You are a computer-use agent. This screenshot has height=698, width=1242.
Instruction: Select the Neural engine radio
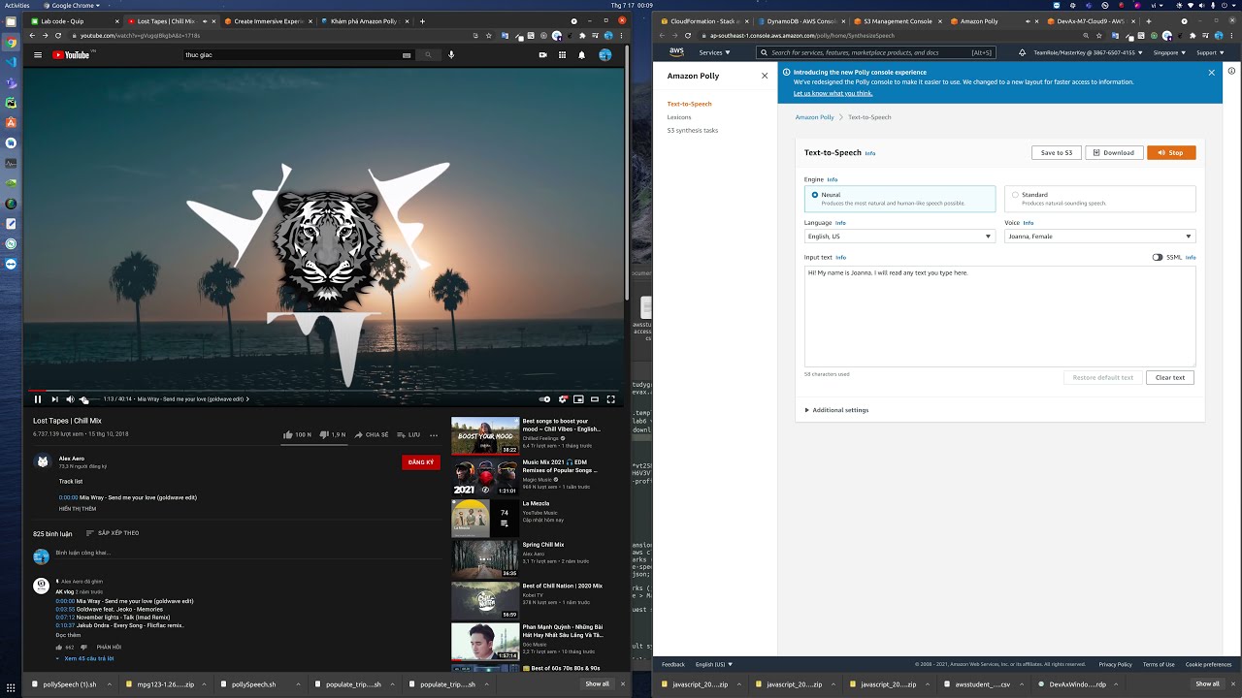pyautogui.click(x=815, y=195)
